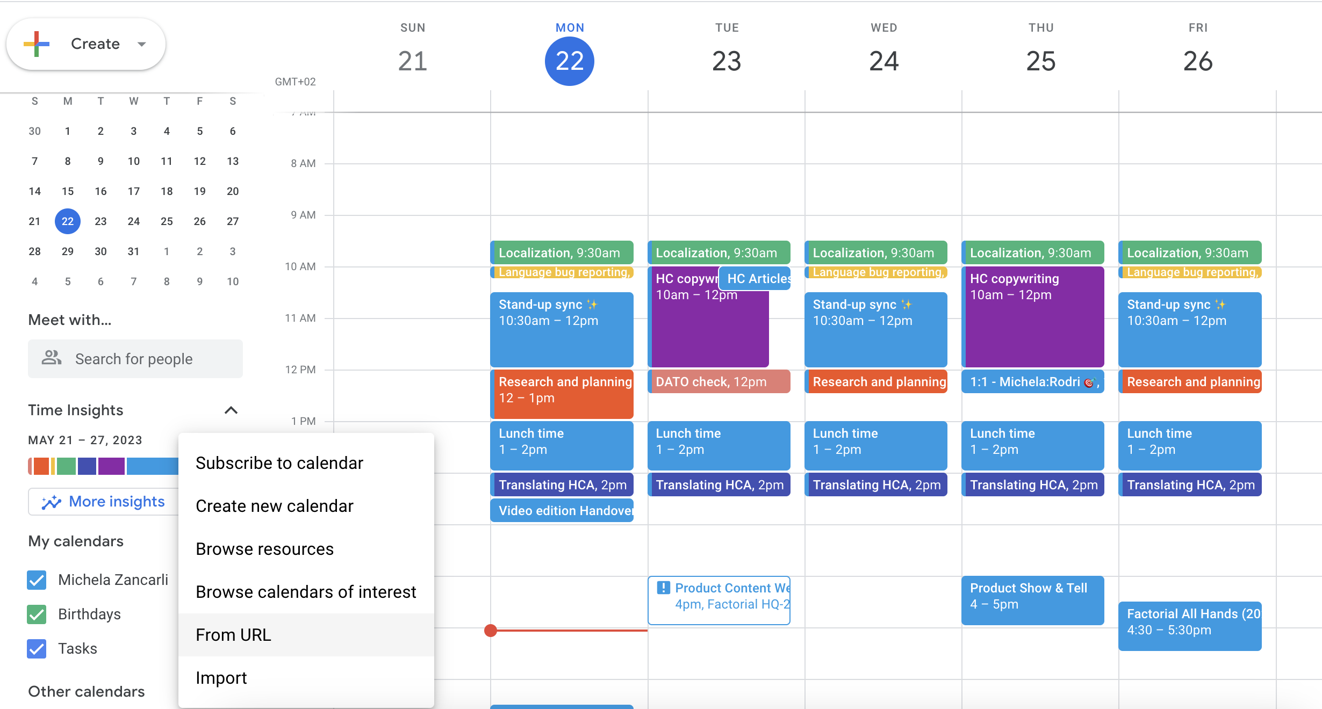Image resolution: width=1322 pixels, height=709 pixels.
Task: Click Create new calendar button
Action: coord(275,506)
